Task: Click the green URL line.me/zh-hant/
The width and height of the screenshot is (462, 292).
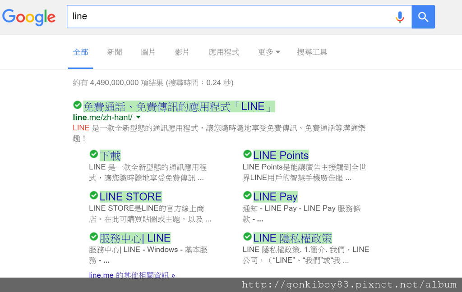Action: [102, 118]
